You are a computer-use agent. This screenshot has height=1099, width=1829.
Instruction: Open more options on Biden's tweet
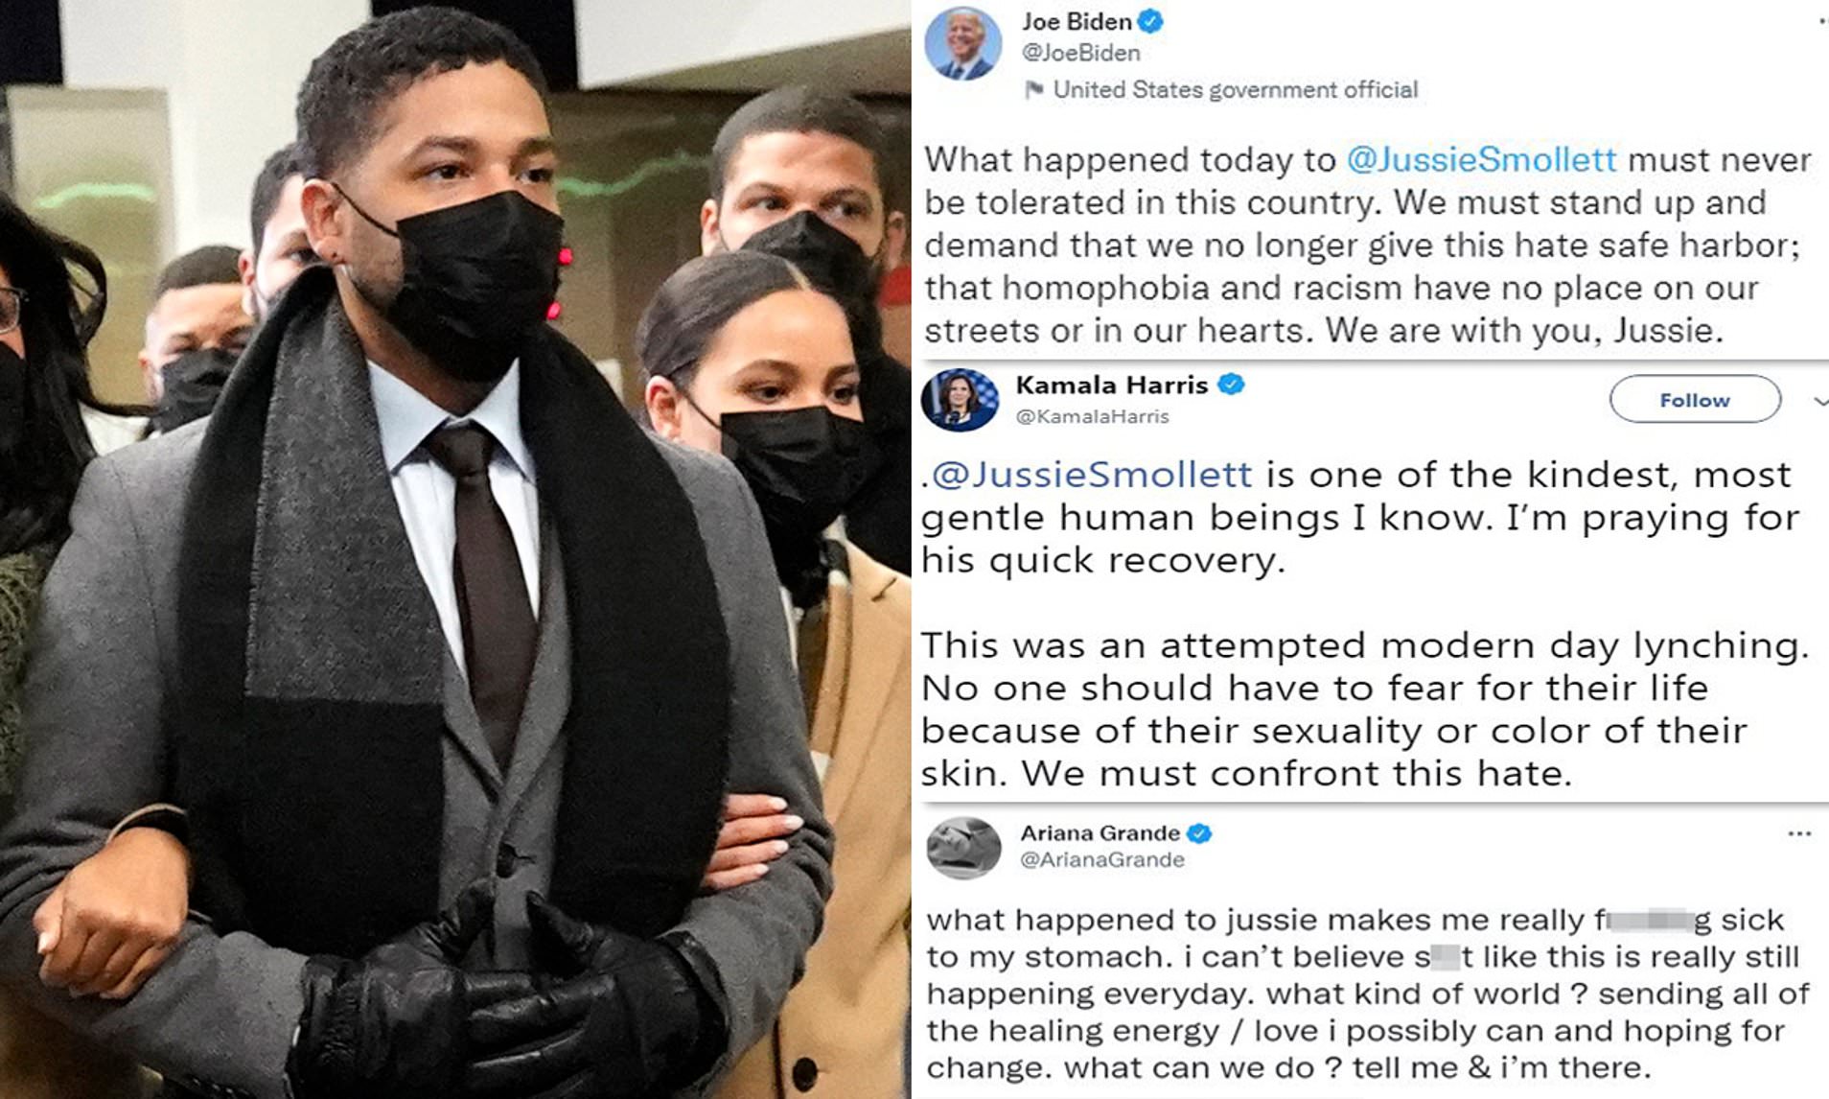coord(1822,21)
